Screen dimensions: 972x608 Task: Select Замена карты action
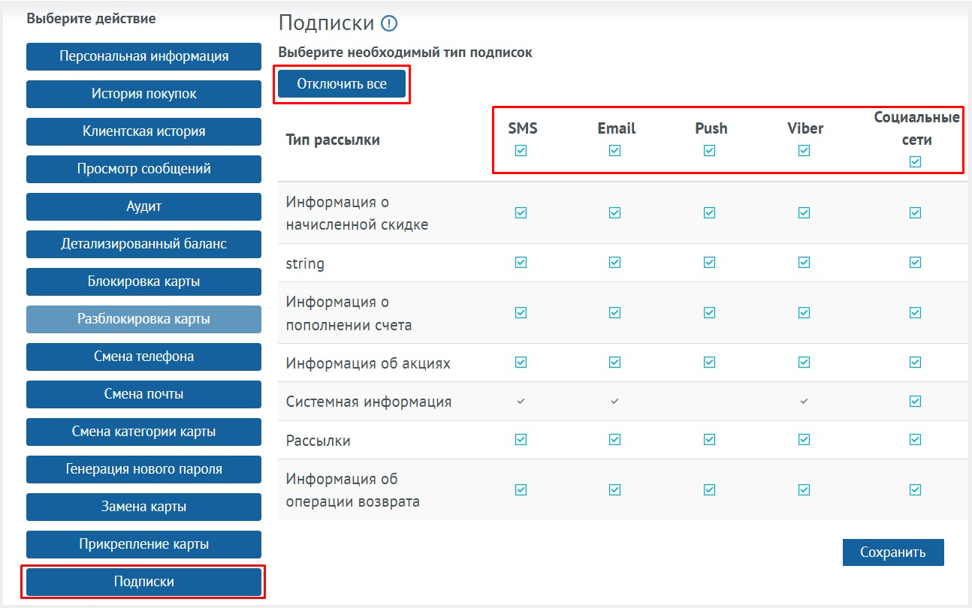[x=144, y=507]
